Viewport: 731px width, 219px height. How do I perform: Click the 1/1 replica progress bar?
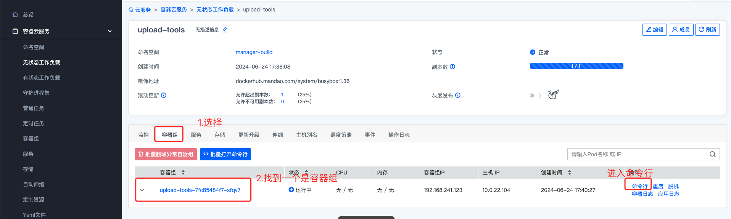click(x=576, y=66)
